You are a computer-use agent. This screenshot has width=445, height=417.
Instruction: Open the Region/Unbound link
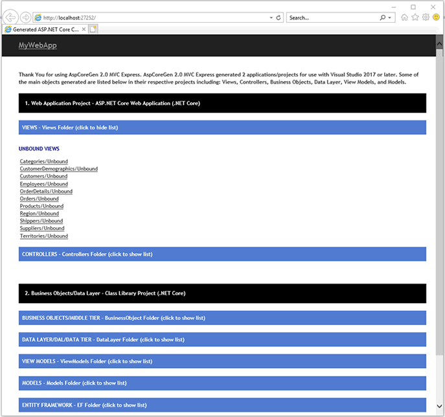click(x=39, y=213)
